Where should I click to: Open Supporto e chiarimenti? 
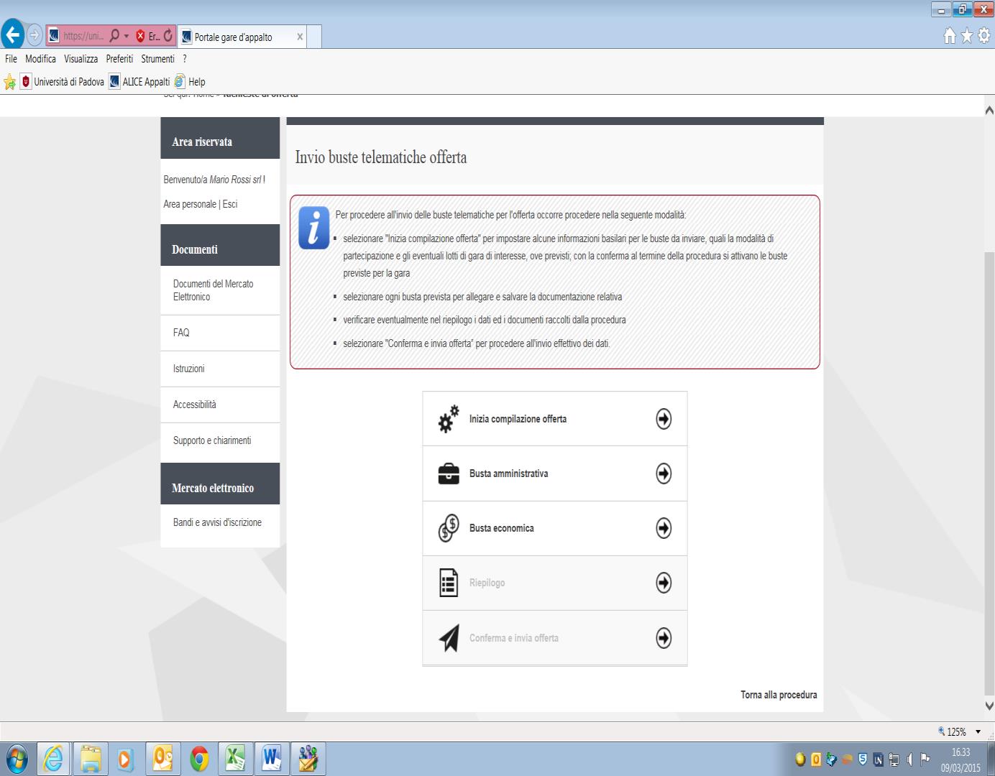pos(212,440)
